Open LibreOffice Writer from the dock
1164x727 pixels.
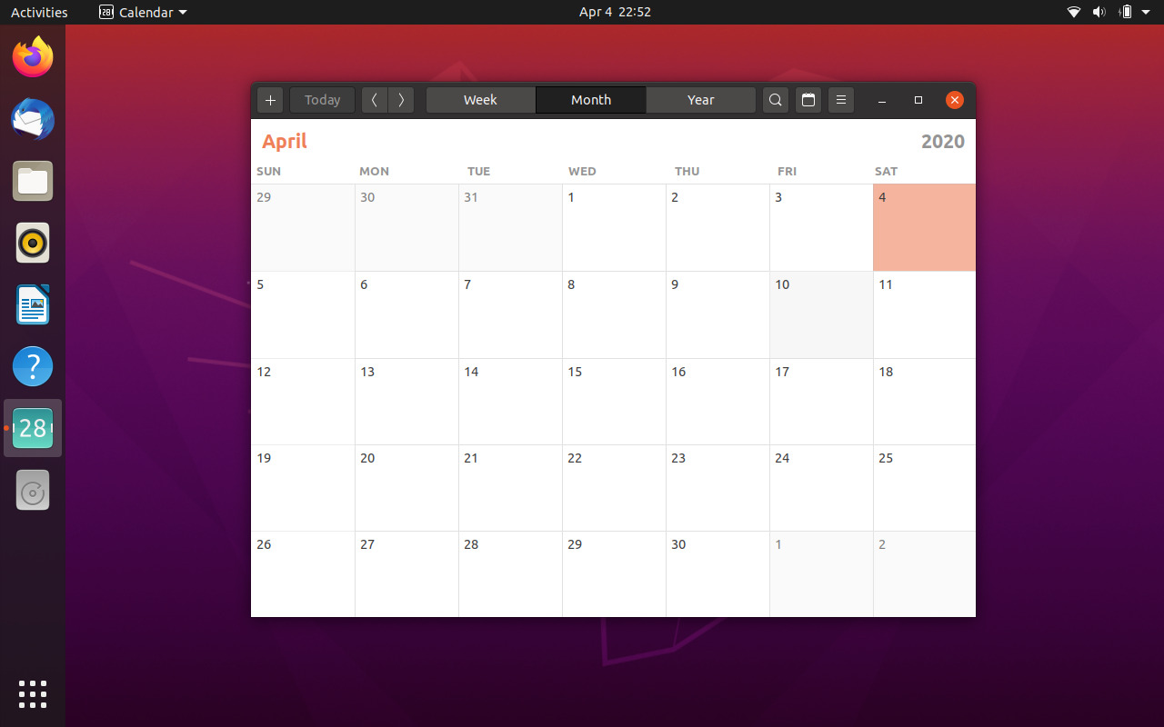[x=33, y=304]
